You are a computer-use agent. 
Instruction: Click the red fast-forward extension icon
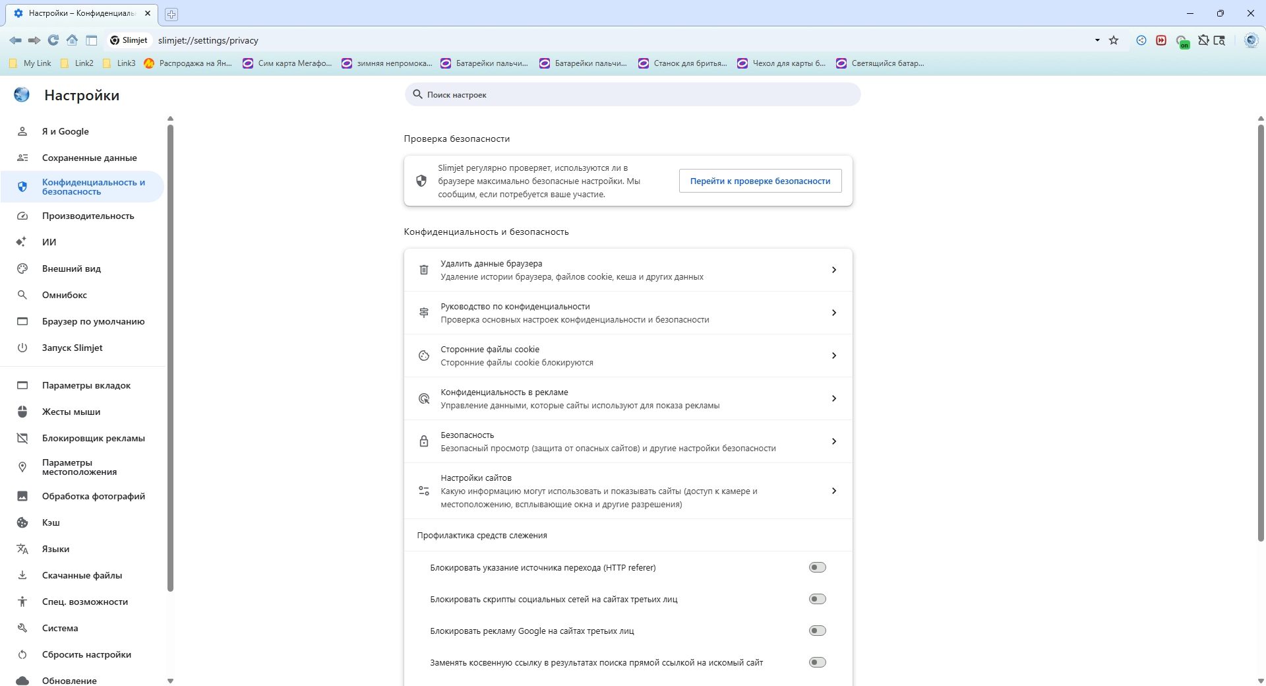pos(1161,40)
